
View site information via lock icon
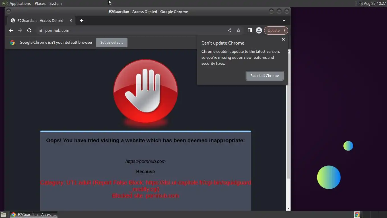[x=41, y=30]
